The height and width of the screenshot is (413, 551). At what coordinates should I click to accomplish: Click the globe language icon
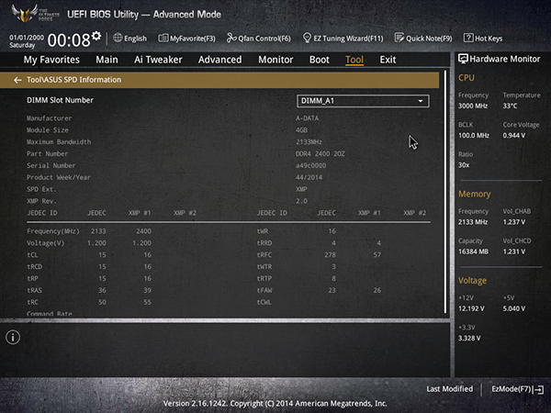118,38
